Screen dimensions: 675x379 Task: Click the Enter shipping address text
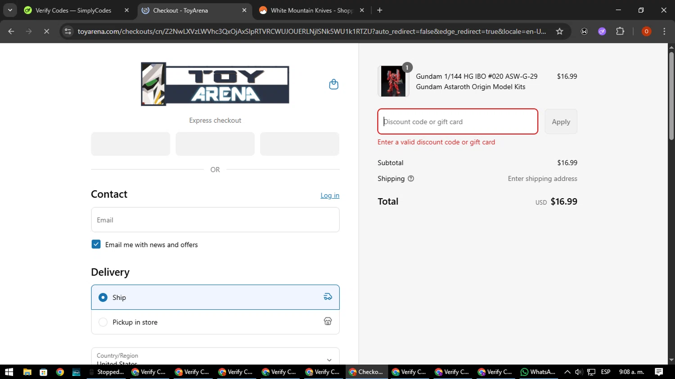click(542, 178)
